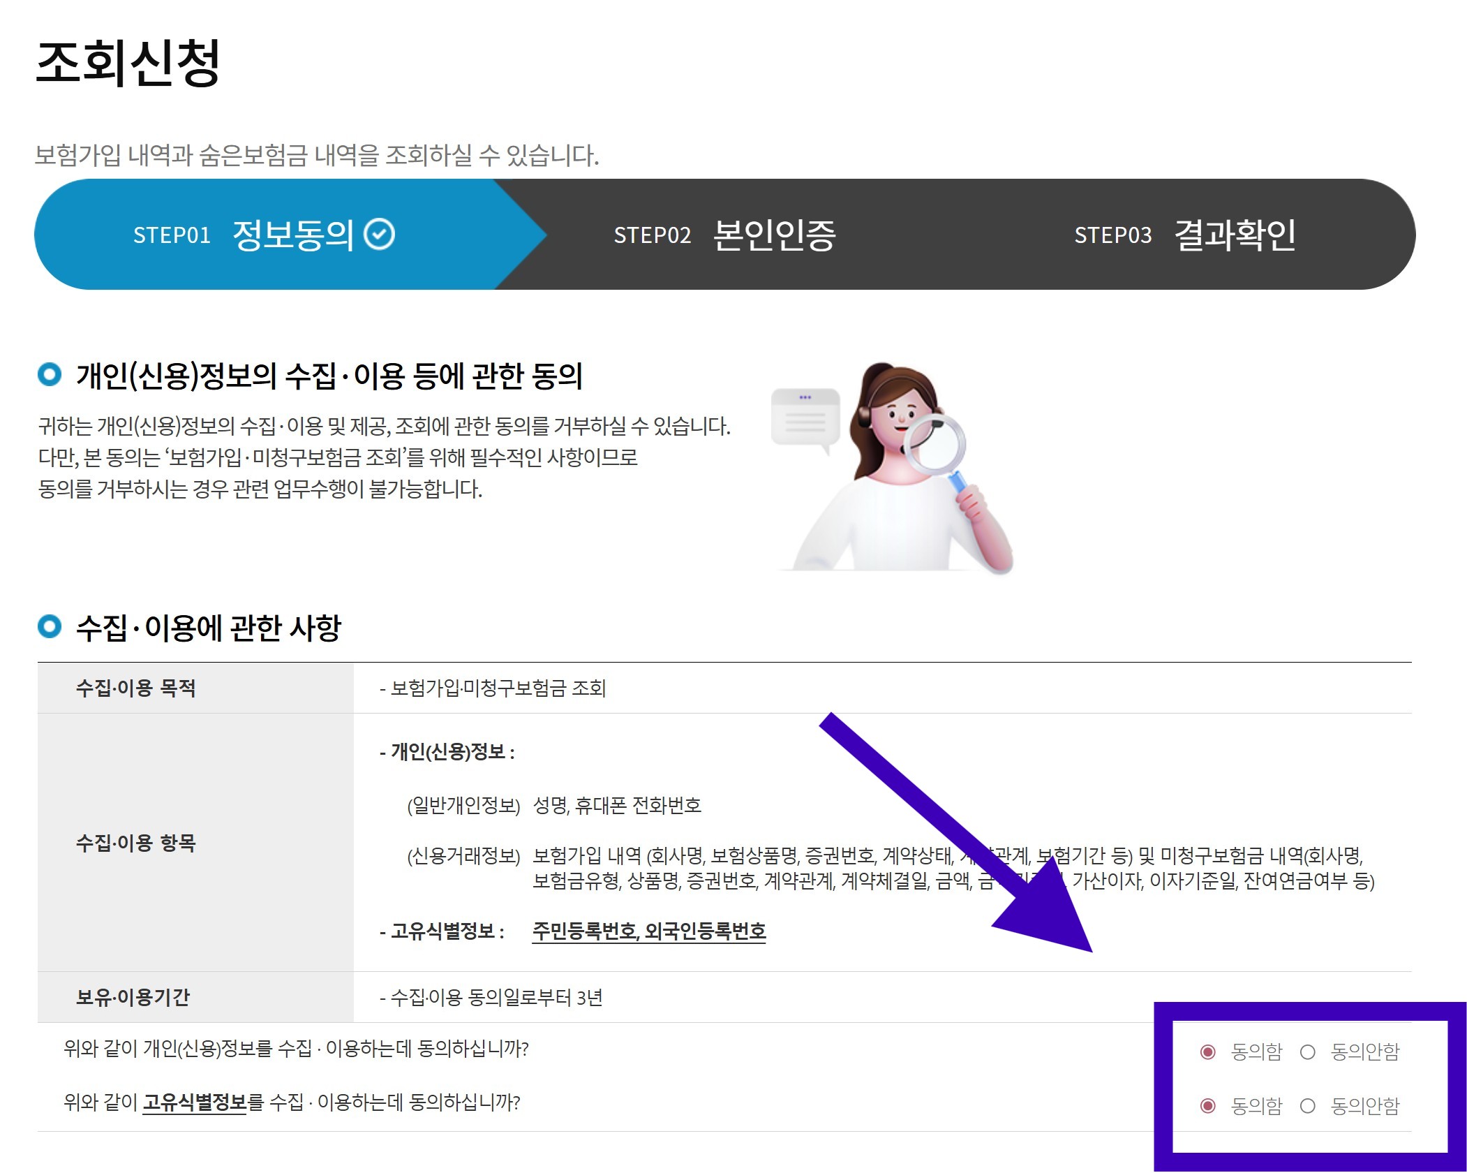Click the 수집·이용 항목 row header

(136, 843)
